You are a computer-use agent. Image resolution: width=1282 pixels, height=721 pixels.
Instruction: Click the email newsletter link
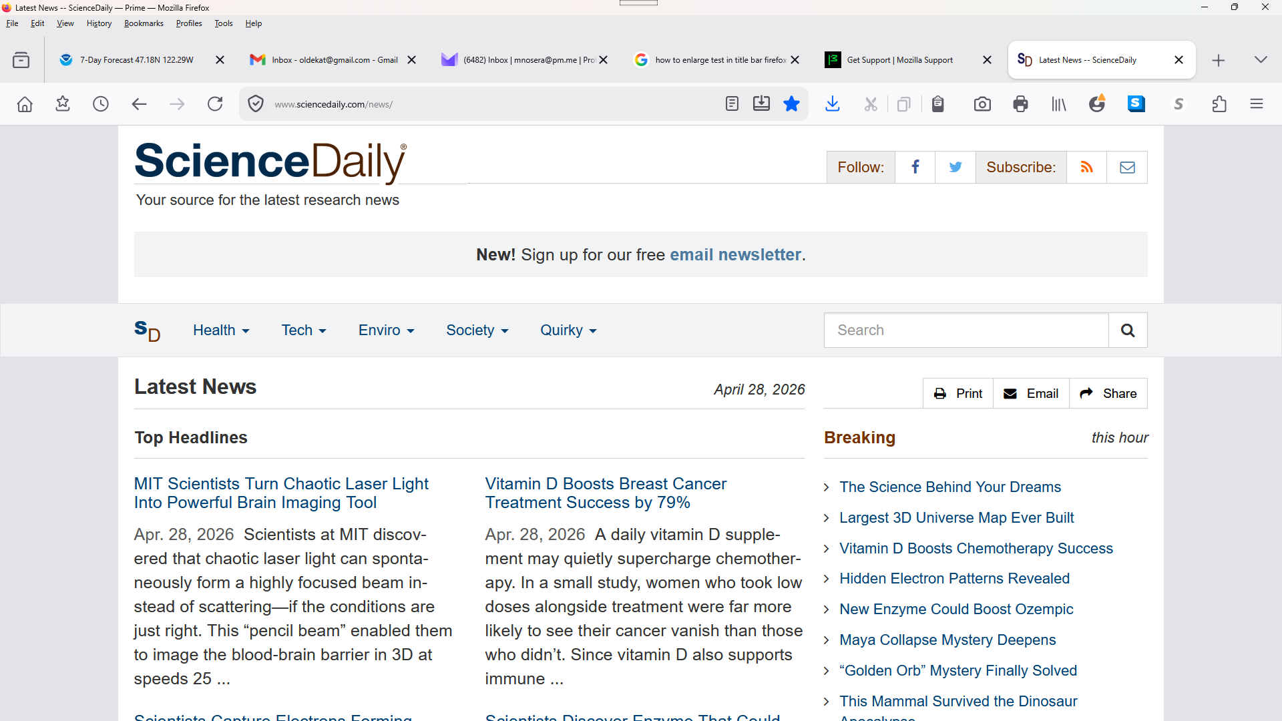[x=735, y=255]
